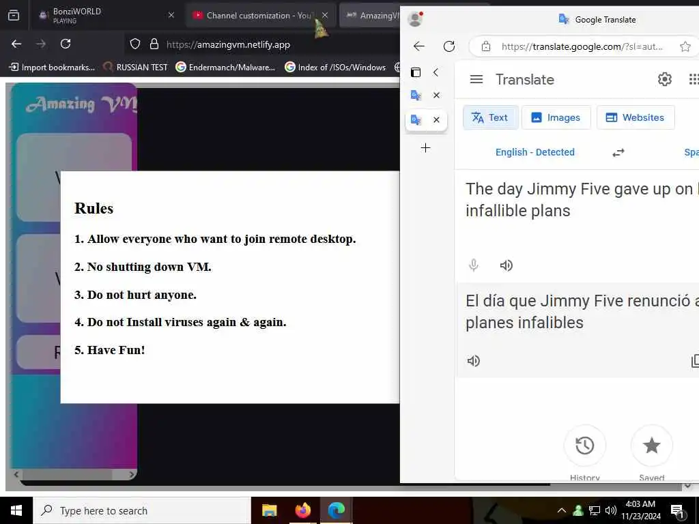Viewport: 699px width, 524px height.
Task: Favorite this page with the star
Action: point(685,46)
